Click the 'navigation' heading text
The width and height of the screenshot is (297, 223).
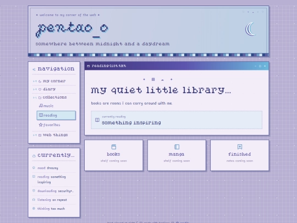56,69
